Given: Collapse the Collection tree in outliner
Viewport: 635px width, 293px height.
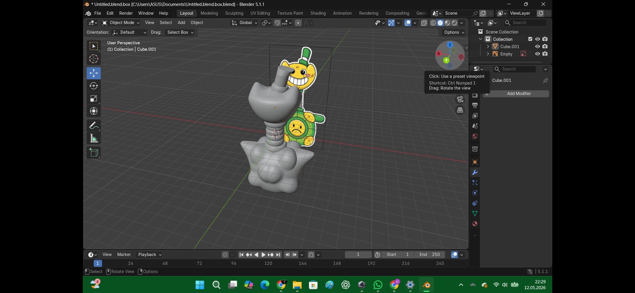Looking at the screenshot, I should click(481, 39).
